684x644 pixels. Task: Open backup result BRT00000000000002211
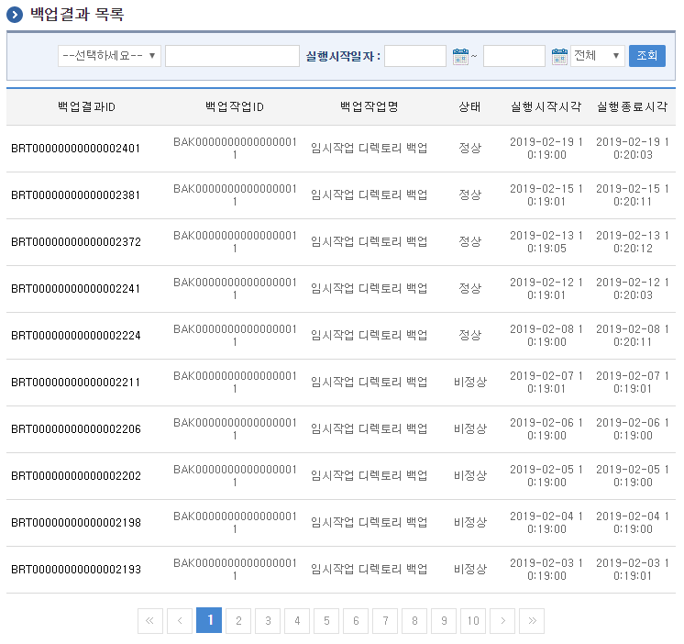pyautogui.click(x=76, y=383)
